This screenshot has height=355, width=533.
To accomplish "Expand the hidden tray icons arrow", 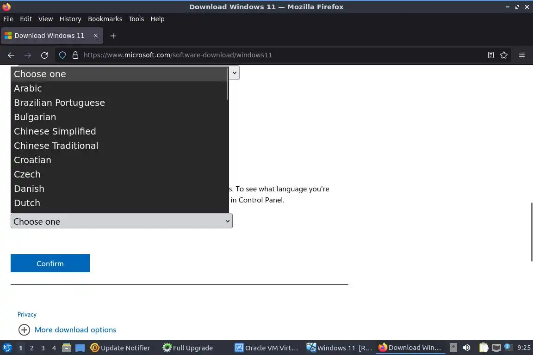I will (453, 348).
